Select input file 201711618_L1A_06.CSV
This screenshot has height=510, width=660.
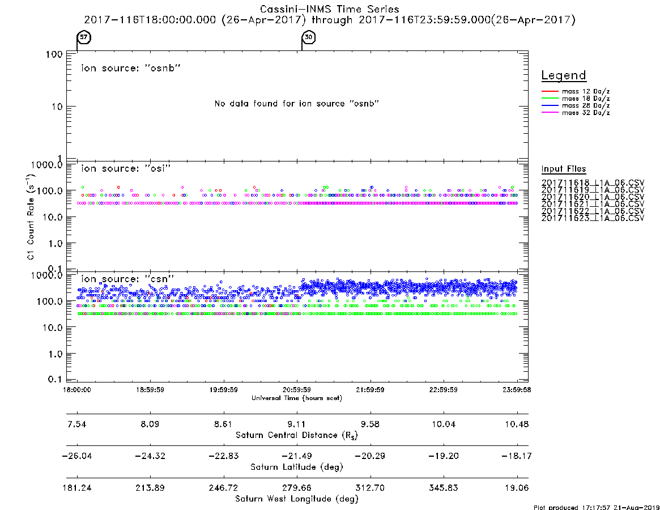593,183
